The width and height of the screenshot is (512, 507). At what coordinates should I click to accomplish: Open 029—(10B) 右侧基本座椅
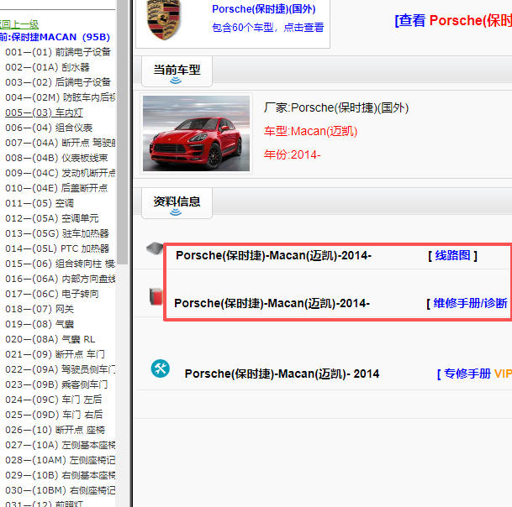(61, 475)
